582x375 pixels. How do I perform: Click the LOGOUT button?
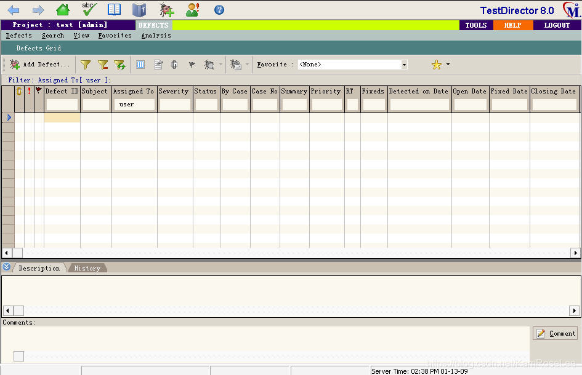click(x=557, y=25)
